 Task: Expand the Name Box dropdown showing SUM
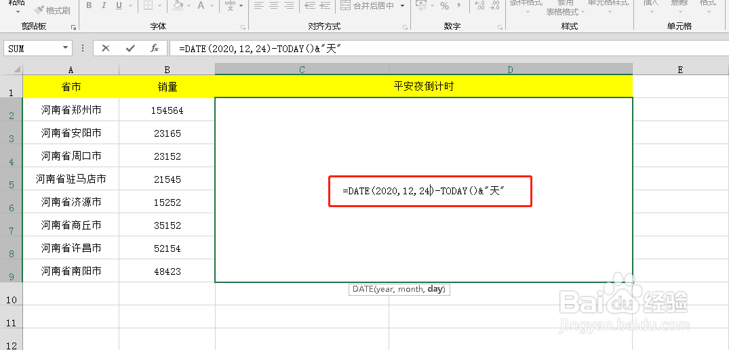[x=65, y=48]
